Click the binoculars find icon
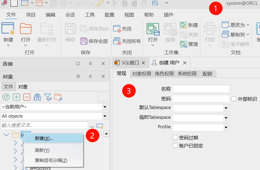260x170 pixels. point(37,97)
